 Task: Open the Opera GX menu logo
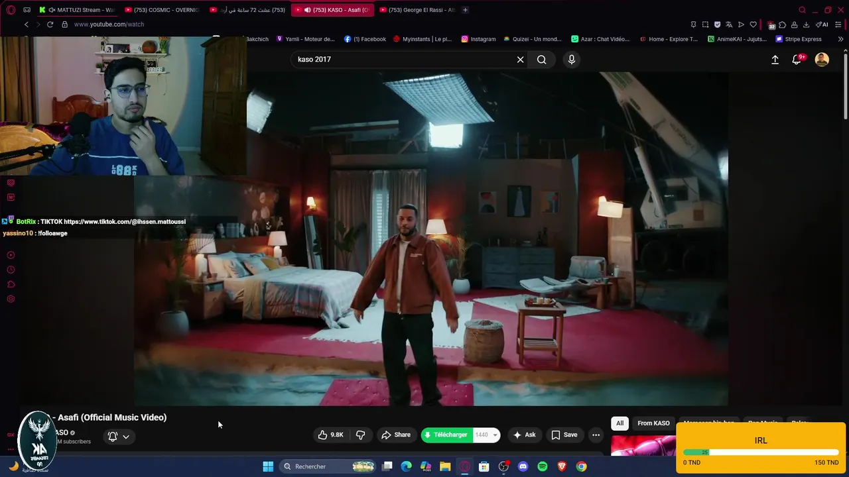click(x=9, y=10)
